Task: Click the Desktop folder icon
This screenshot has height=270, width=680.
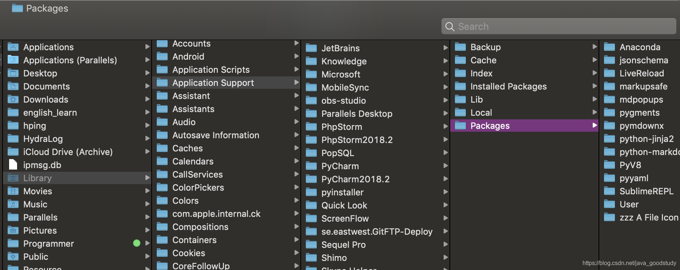Action: click(x=13, y=73)
